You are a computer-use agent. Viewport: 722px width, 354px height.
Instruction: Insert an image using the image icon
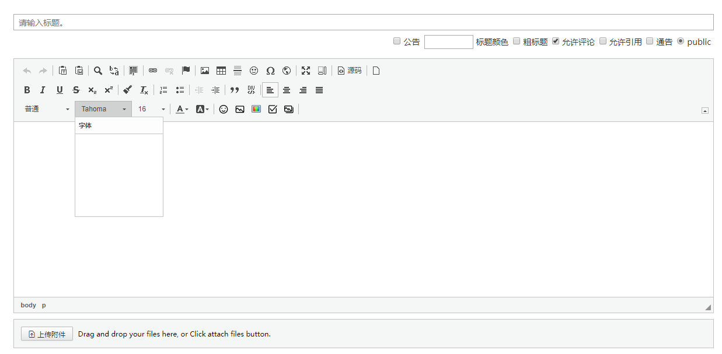[x=204, y=71]
